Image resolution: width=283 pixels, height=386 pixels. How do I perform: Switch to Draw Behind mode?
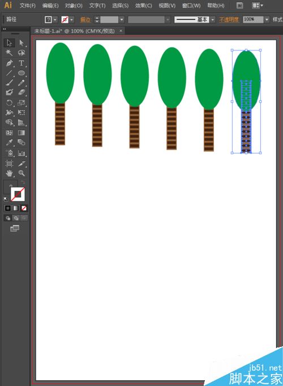(x=16, y=218)
